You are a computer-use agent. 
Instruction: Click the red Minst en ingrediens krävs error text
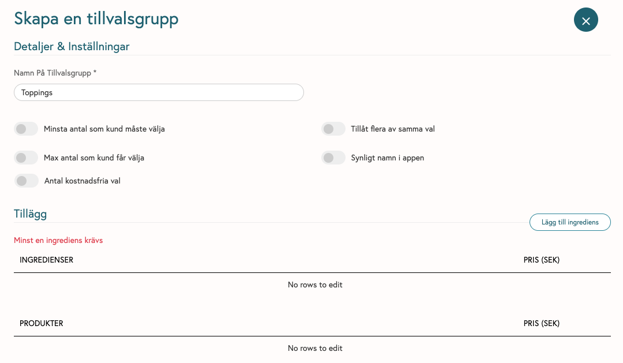tap(58, 240)
